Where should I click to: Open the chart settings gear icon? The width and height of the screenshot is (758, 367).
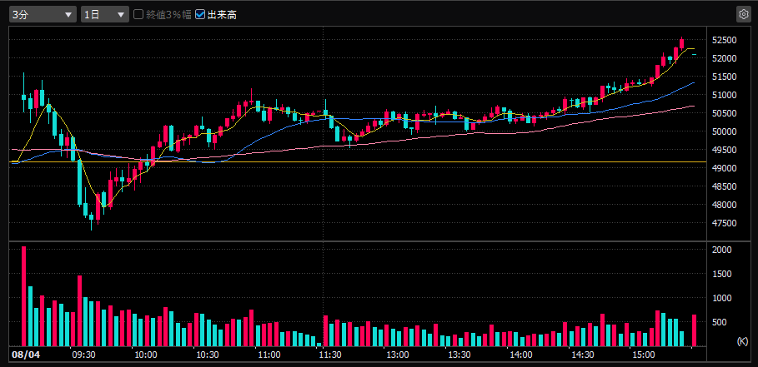point(742,14)
